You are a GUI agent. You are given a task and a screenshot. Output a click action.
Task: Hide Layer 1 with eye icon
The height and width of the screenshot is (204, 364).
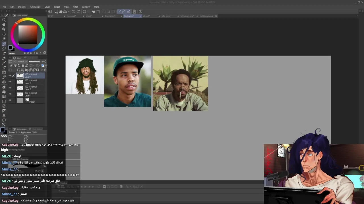(x=10, y=94)
